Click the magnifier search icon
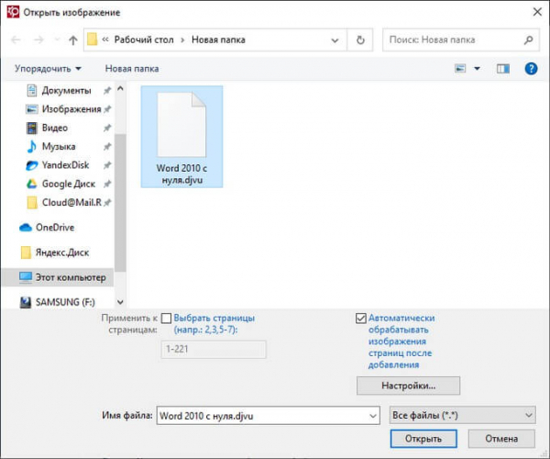Image resolution: width=550 pixels, height=459 pixels. (x=529, y=40)
